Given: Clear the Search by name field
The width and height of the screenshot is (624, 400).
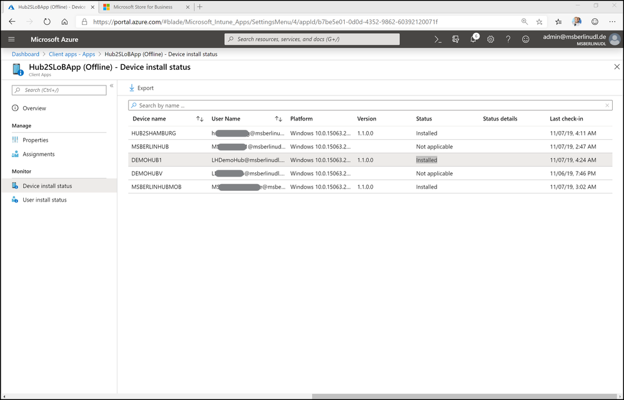Looking at the screenshot, I should tap(607, 105).
